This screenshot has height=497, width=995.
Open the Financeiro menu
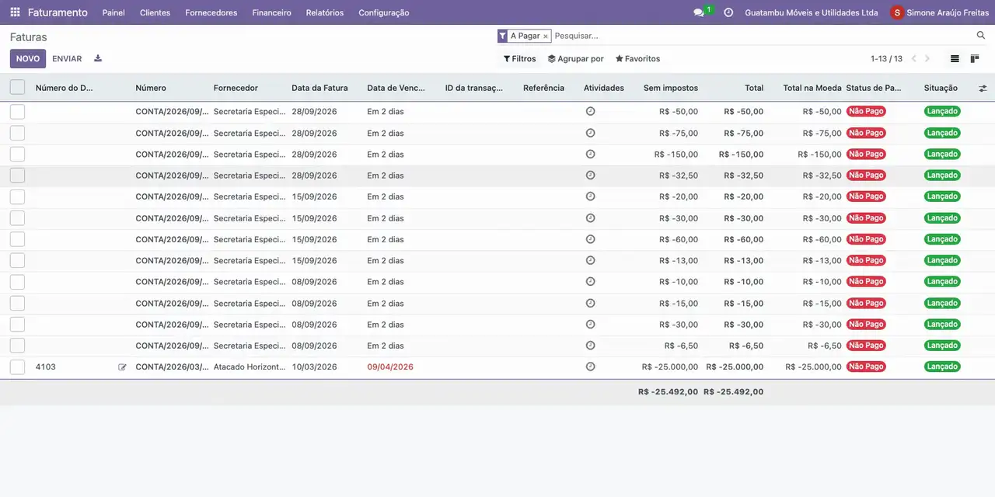point(271,12)
